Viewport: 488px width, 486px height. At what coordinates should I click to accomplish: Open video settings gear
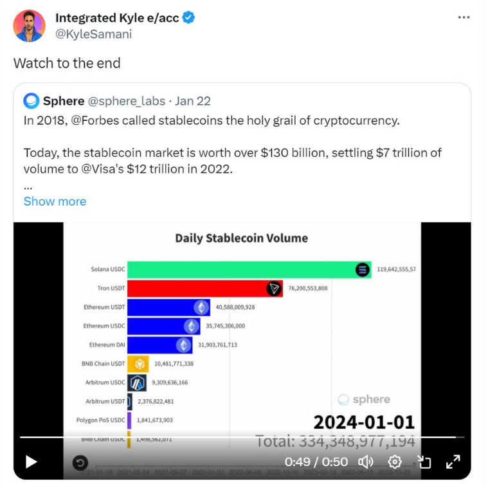[395, 462]
